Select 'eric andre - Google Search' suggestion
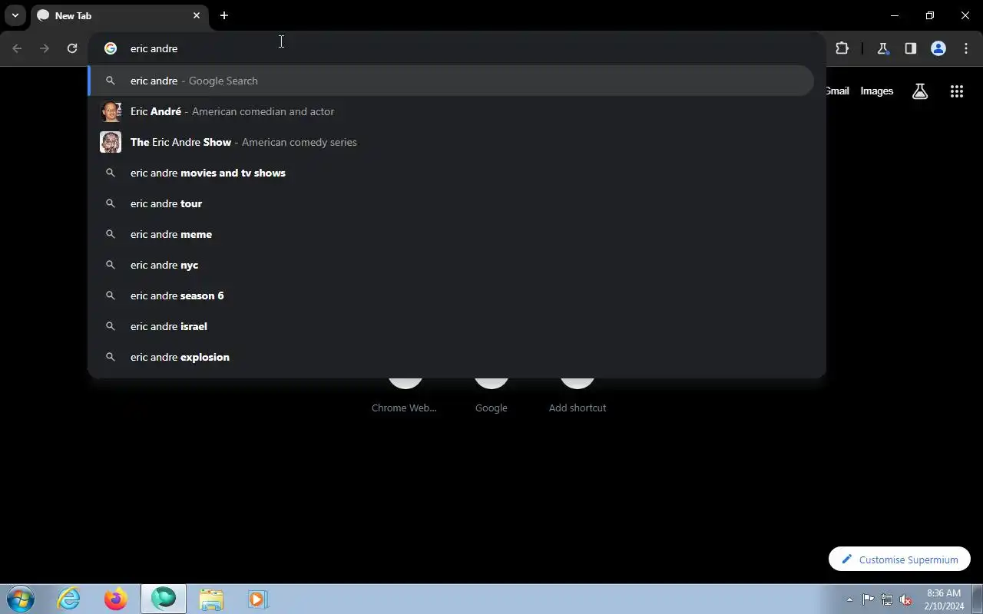Screen dimensions: 983x614 pos(451,81)
